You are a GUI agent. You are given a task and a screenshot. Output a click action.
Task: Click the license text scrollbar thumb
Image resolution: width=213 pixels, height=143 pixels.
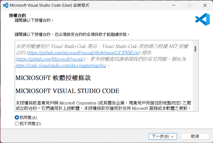195,49
